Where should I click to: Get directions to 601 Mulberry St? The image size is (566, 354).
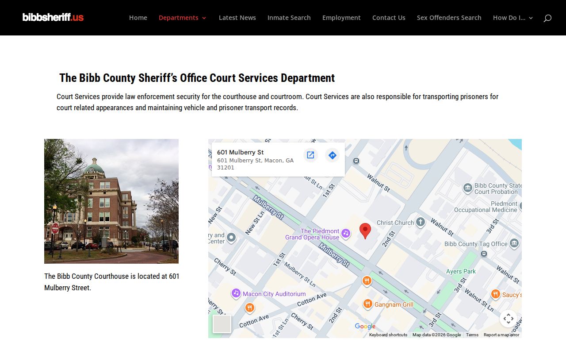(x=333, y=155)
